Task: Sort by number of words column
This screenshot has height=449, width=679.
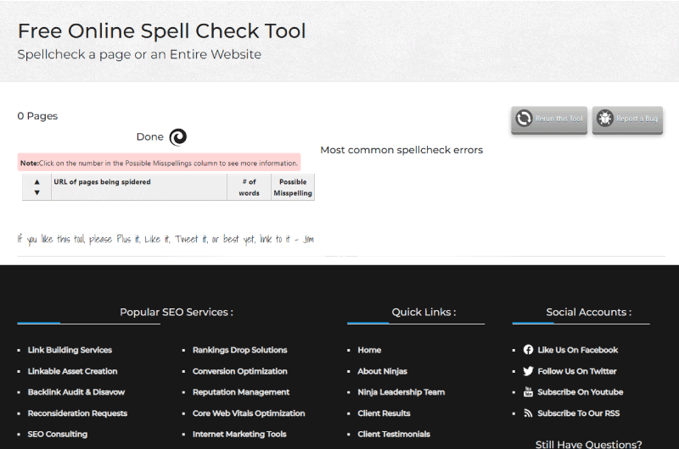Action: [x=249, y=187]
